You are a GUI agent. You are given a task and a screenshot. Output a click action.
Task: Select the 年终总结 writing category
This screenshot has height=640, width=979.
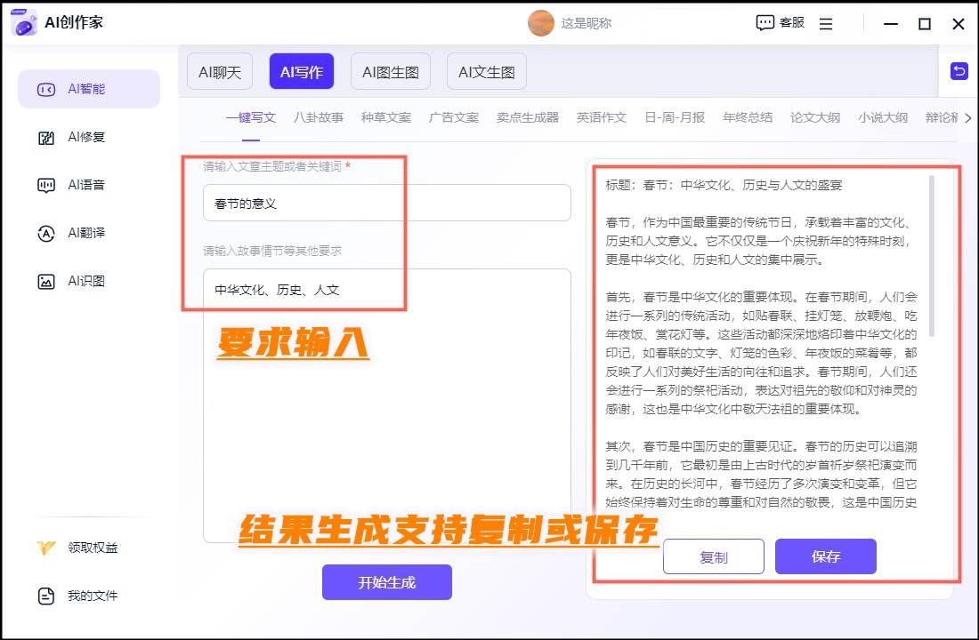click(x=748, y=117)
